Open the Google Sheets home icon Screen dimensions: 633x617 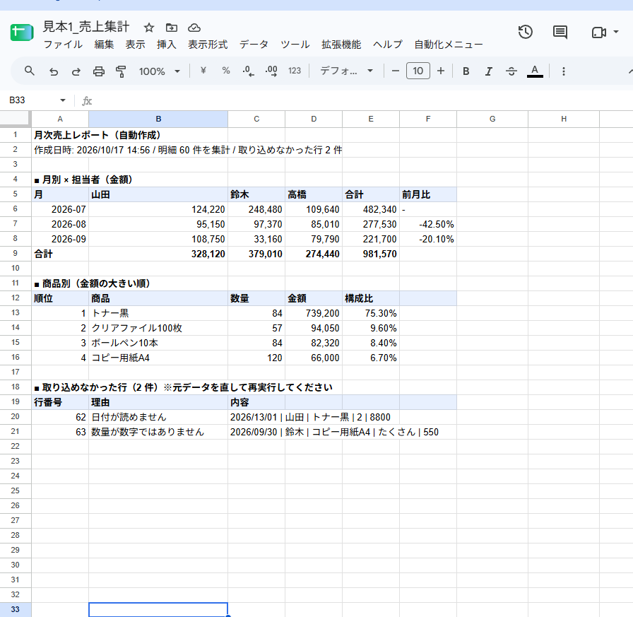click(21, 33)
